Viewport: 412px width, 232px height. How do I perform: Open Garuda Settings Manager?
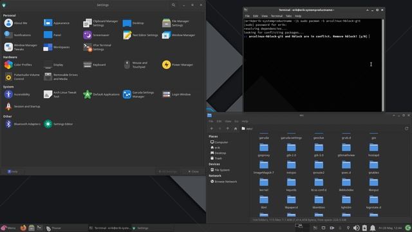click(138, 95)
